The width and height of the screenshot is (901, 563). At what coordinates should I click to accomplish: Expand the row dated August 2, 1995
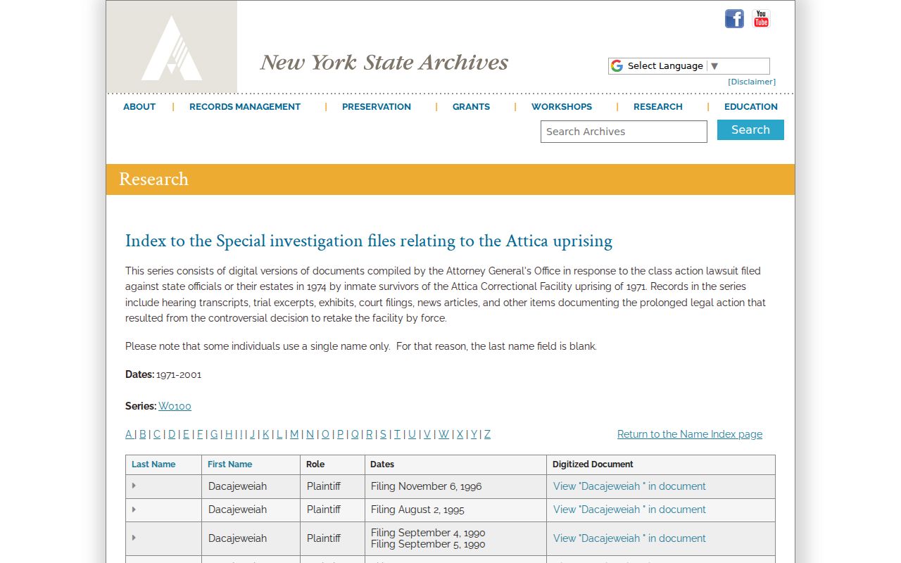[134, 509]
